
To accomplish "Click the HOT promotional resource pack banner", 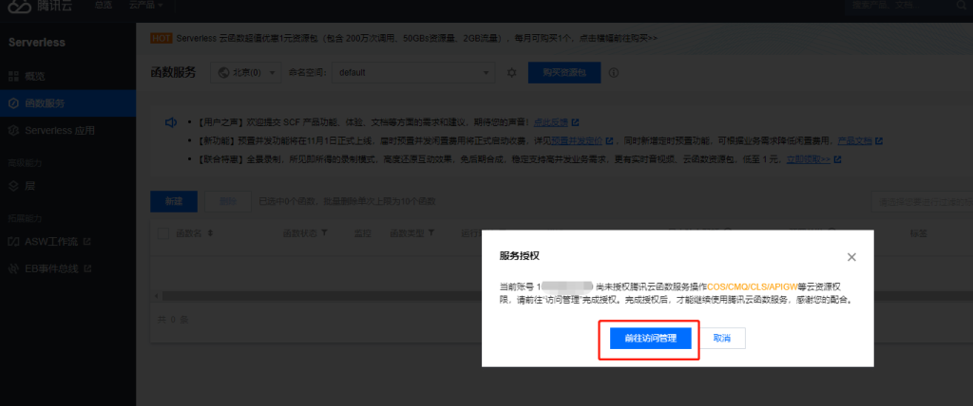I will coord(404,39).
